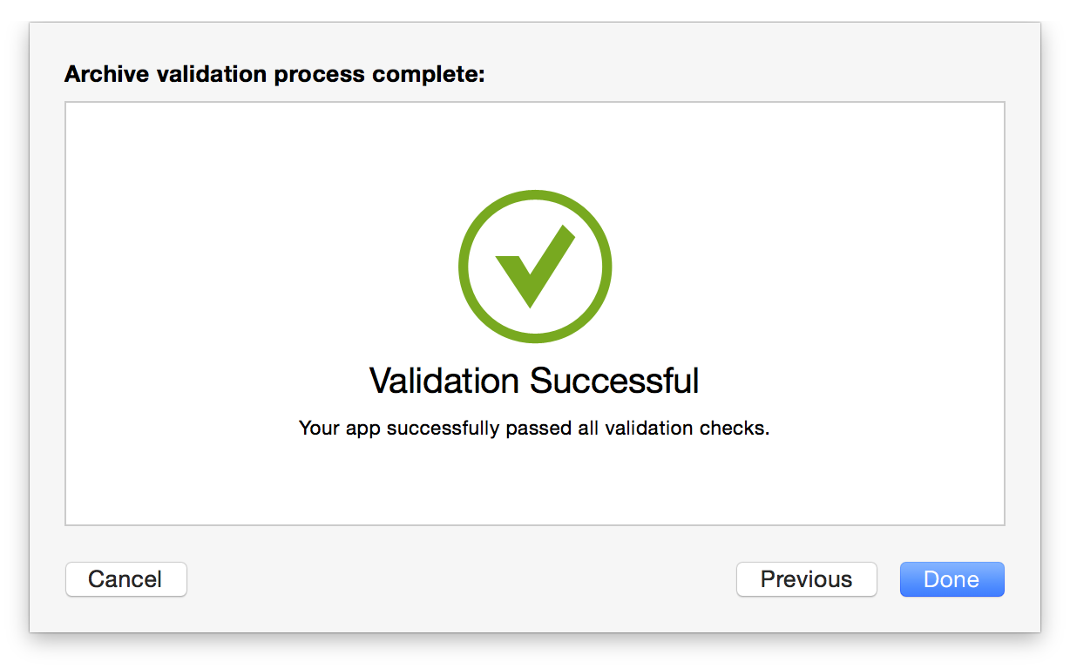Click the word "Successful" in the heading
Viewport: 1070px width, 669px height.
pos(614,382)
